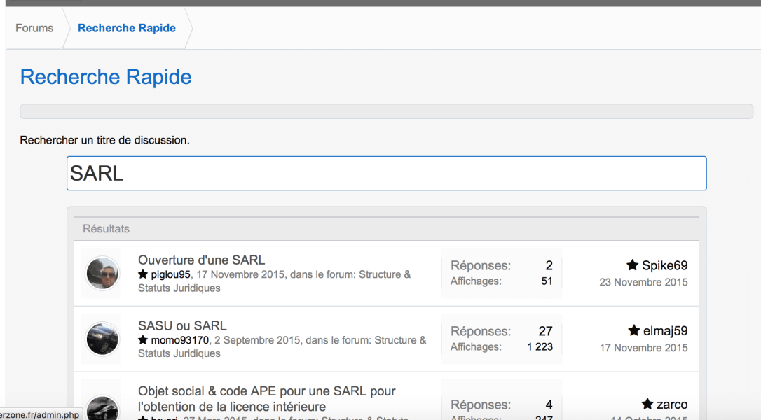This screenshot has width=761, height=420.
Task: Open momo93170's user profile
Action: pyautogui.click(x=179, y=340)
